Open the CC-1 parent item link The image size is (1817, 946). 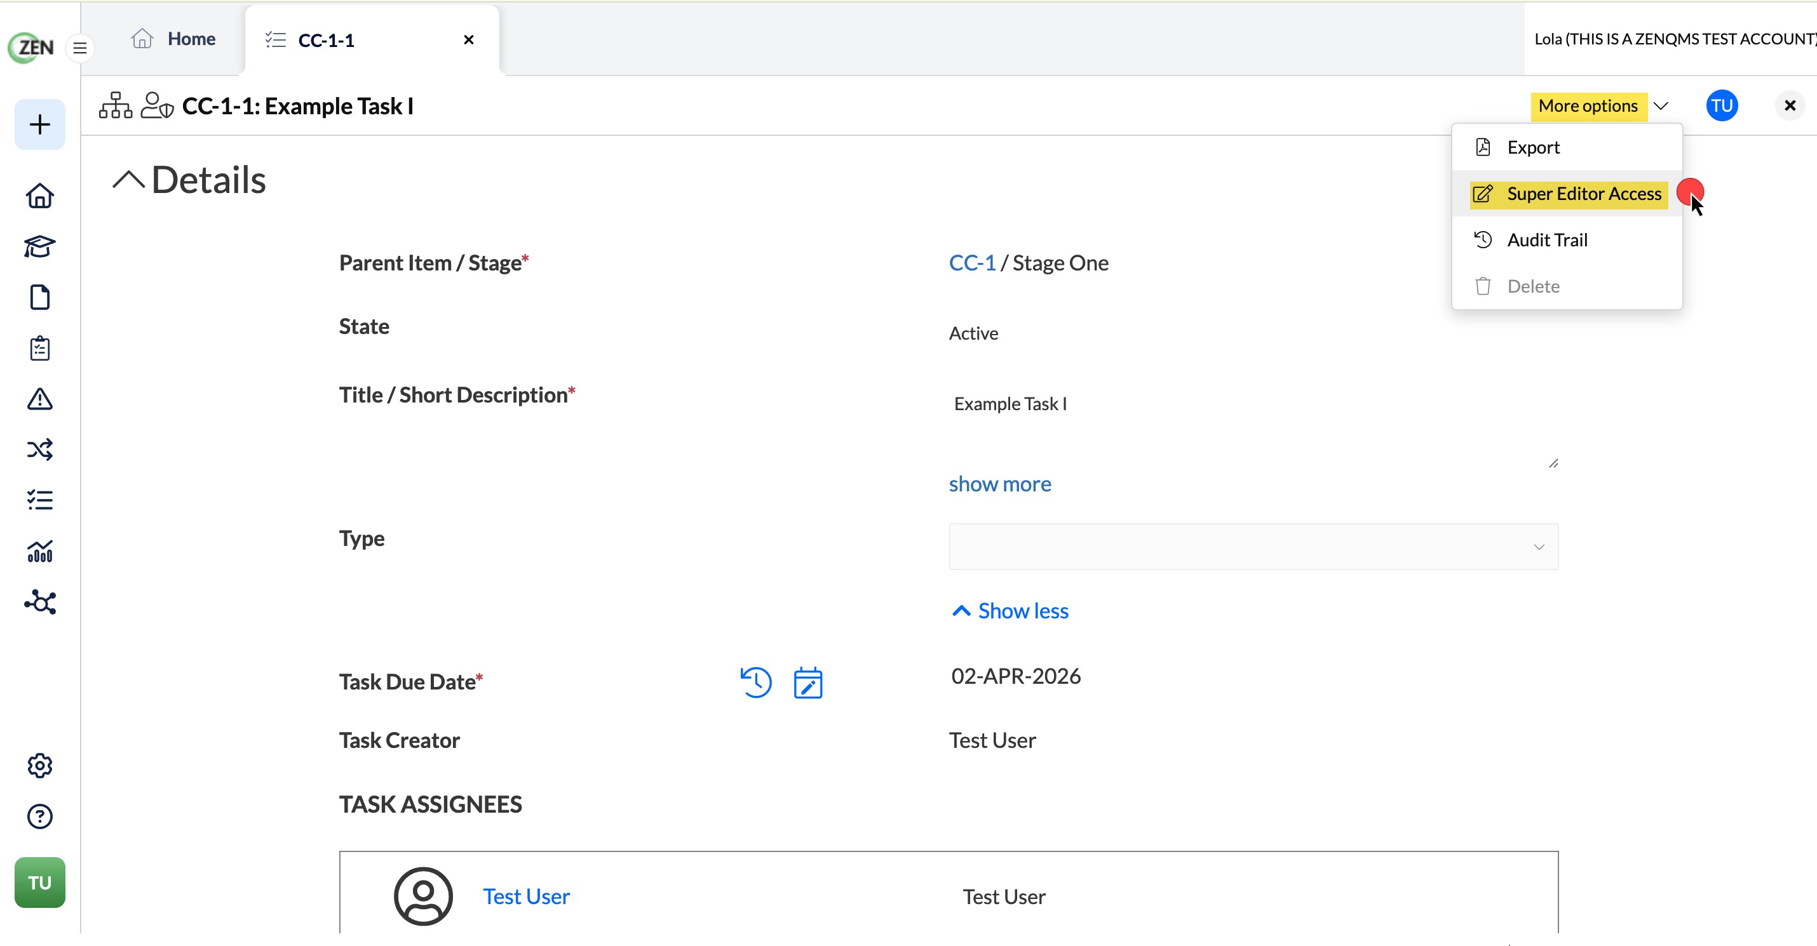[972, 263]
